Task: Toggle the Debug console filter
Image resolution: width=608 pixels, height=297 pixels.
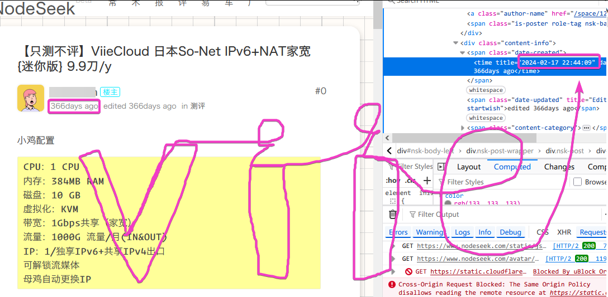Action: 510,232
